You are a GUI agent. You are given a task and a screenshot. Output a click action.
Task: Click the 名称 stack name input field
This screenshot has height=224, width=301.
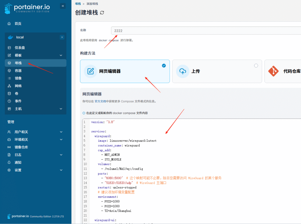coord(206,31)
